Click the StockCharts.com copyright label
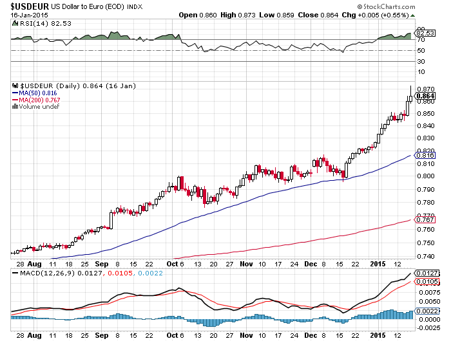This screenshot has width=451, height=341. pos(386,6)
